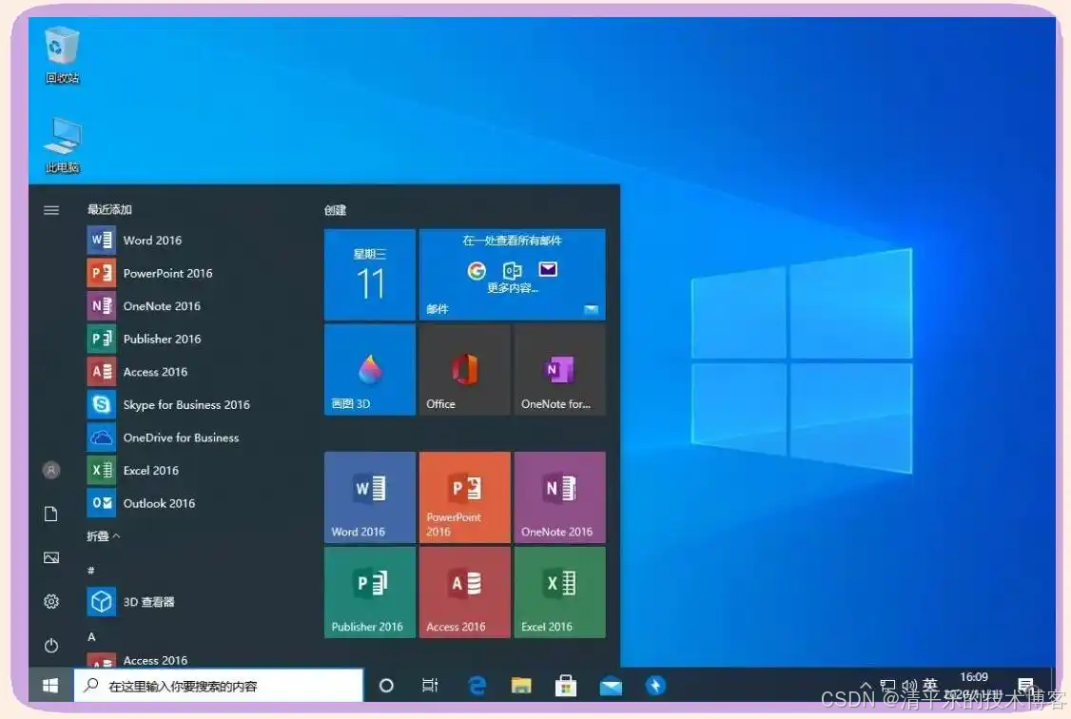Screen dimensions: 1071x719
Task: Click the 最近添加 section heading
Action: tap(109, 209)
